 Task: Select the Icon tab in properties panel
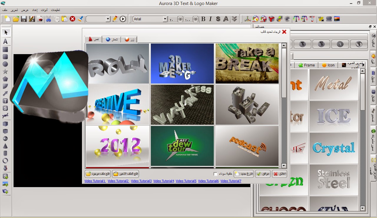point(328,65)
